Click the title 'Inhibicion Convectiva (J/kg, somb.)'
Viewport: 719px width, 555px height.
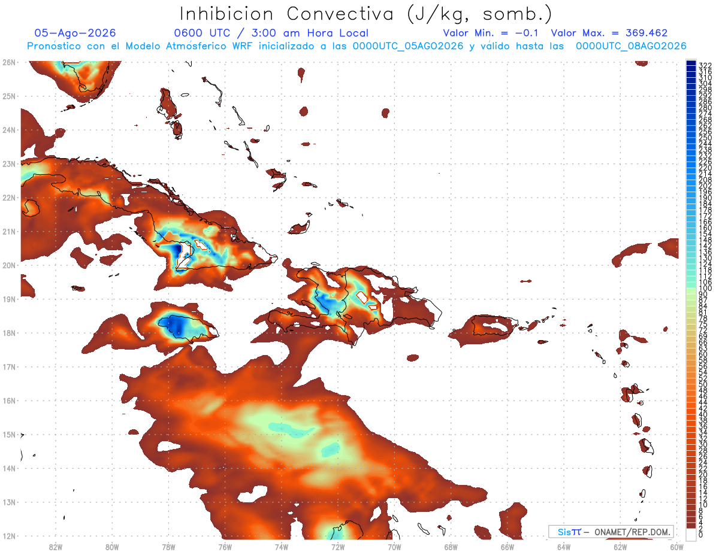(x=366, y=14)
